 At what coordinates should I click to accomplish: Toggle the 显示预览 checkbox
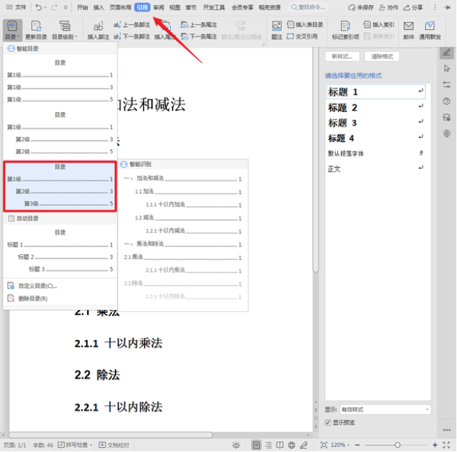tap(328, 423)
